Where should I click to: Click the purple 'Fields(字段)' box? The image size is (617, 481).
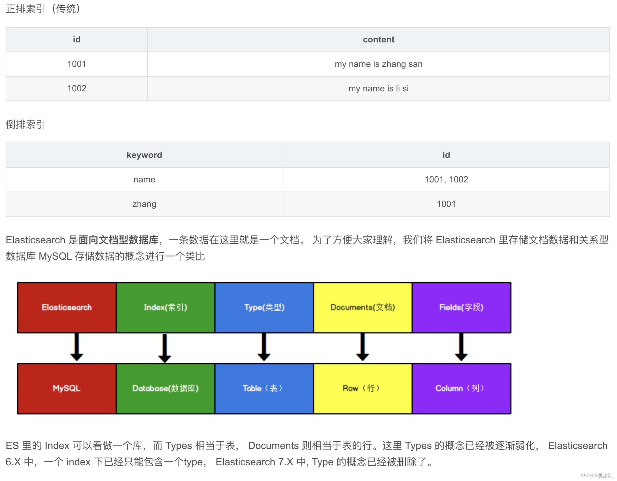click(x=461, y=307)
